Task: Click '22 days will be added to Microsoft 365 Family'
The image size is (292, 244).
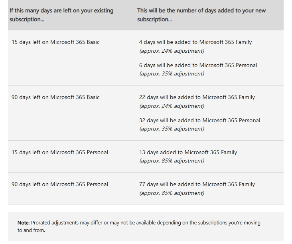Action: click(197, 97)
